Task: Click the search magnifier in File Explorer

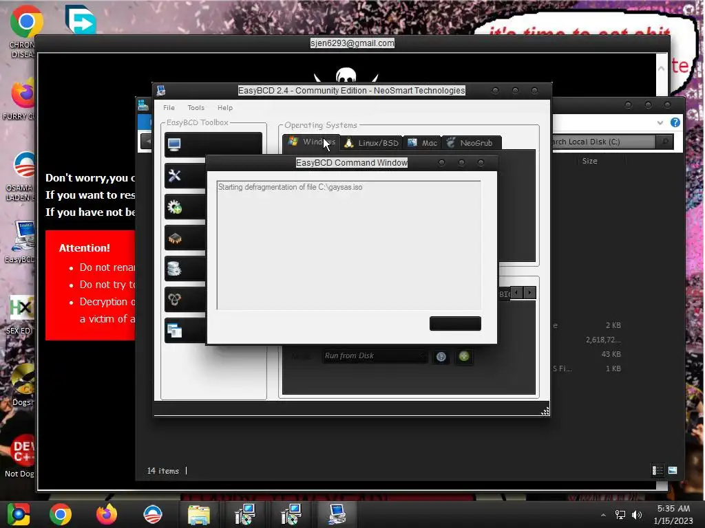Action: (x=664, y=142)
